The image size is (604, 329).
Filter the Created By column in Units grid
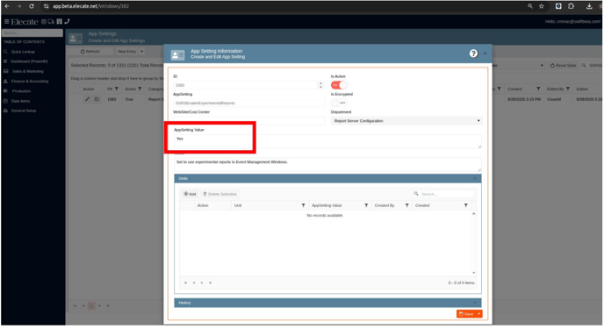406,205
